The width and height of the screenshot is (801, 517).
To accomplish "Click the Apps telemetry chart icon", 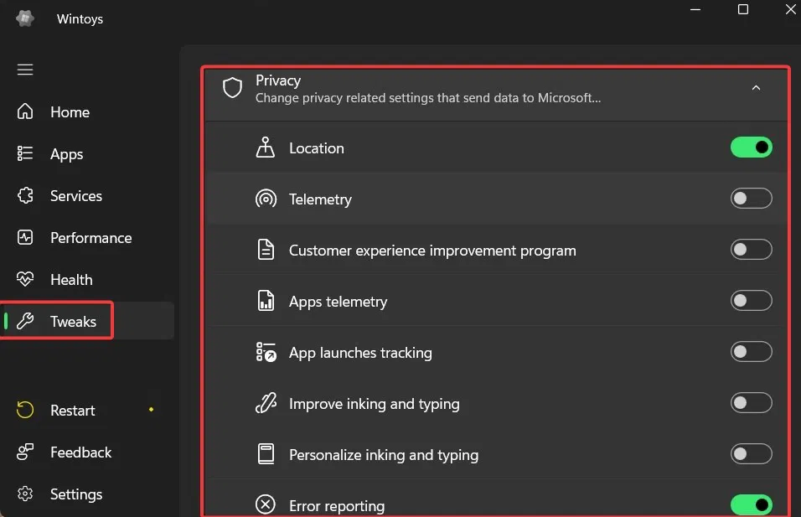I will (266, 302).
